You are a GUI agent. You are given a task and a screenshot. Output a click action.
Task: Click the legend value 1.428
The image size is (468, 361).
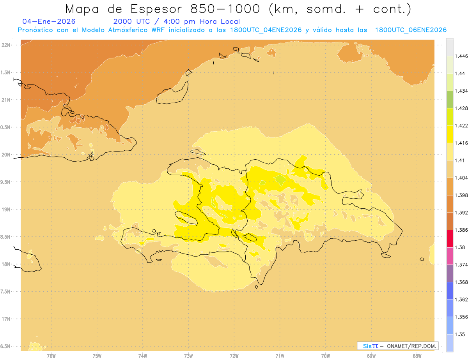click(461, 108)
